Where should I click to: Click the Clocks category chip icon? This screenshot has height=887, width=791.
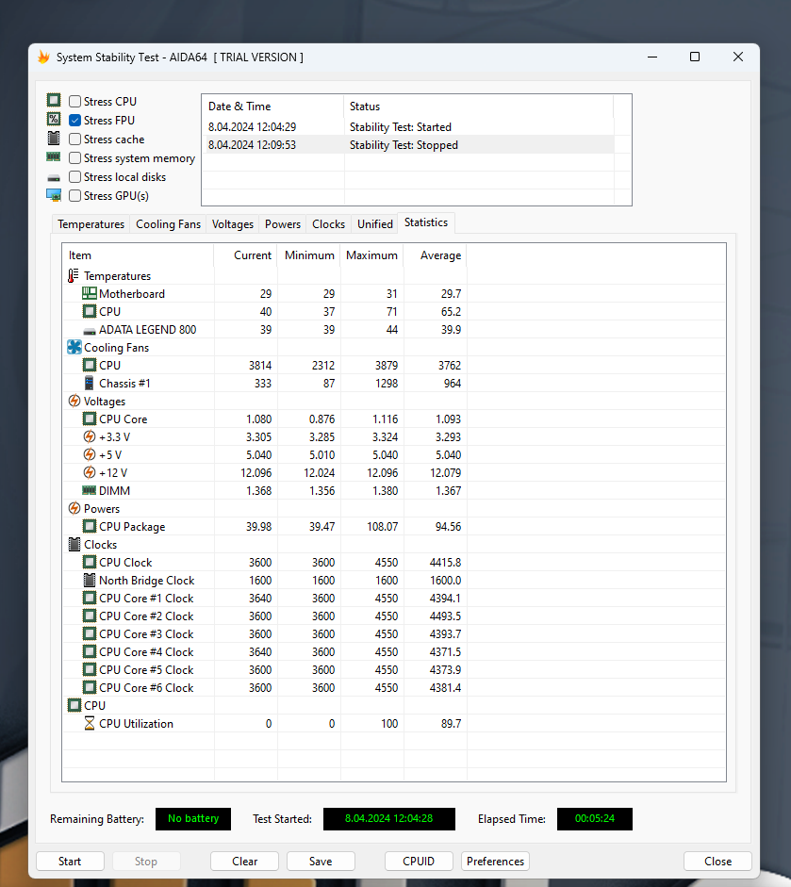pos(74,544)
